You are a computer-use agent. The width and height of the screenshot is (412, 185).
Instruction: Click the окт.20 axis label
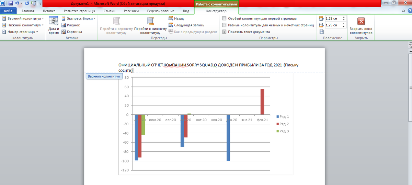pyautogui.click(x=202, y=120)
